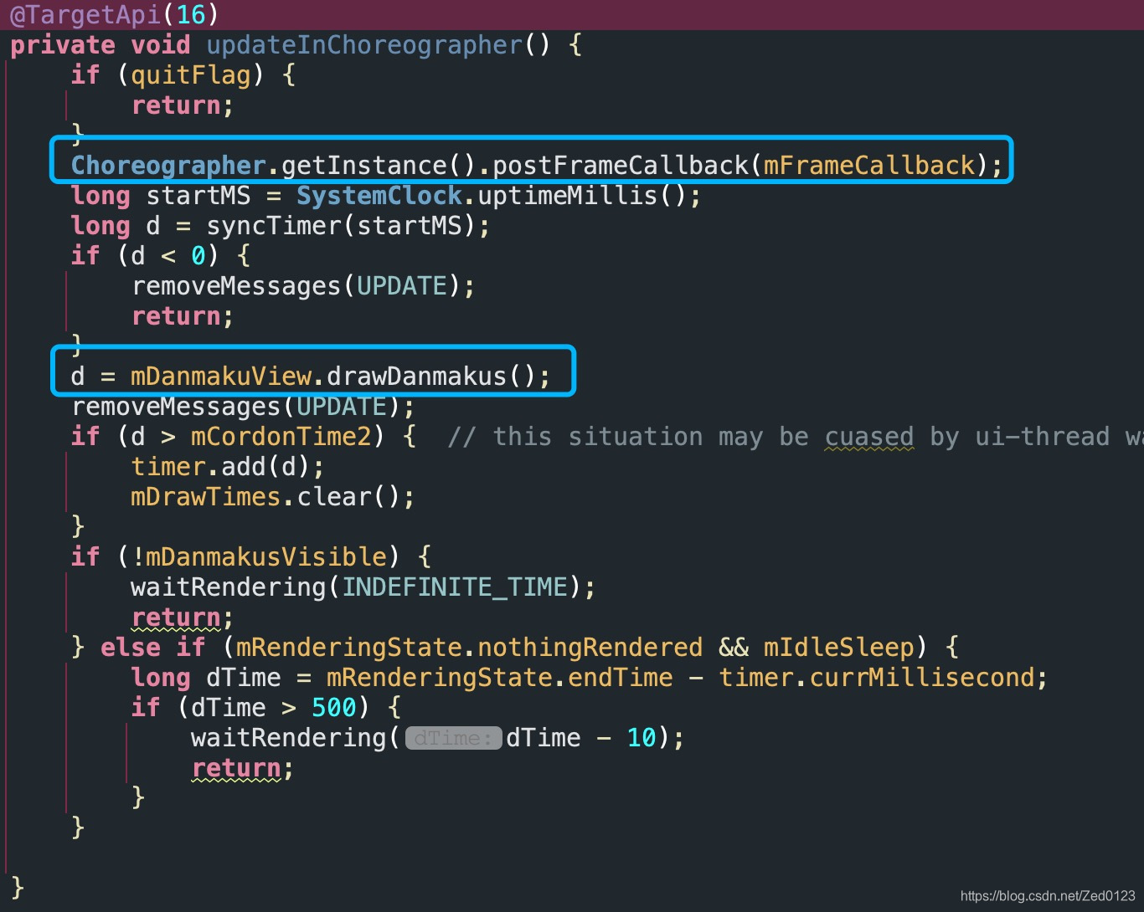Click the syncTimer(startMS) call

coord(341,226)
